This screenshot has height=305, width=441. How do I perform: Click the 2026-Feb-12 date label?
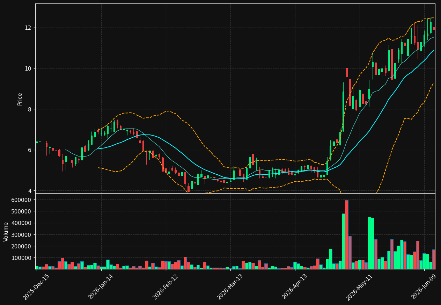[x=166, y=287]
